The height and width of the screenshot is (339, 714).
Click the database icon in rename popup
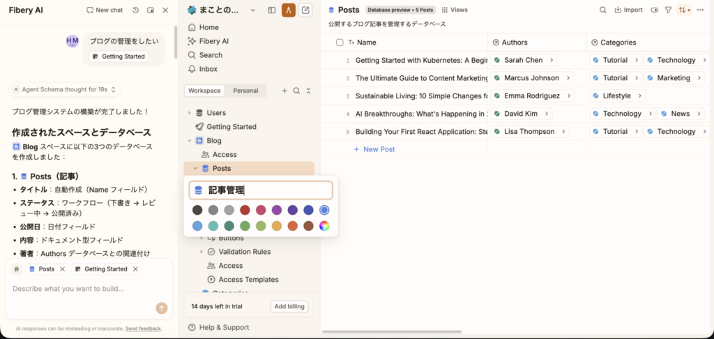[199, 190]
